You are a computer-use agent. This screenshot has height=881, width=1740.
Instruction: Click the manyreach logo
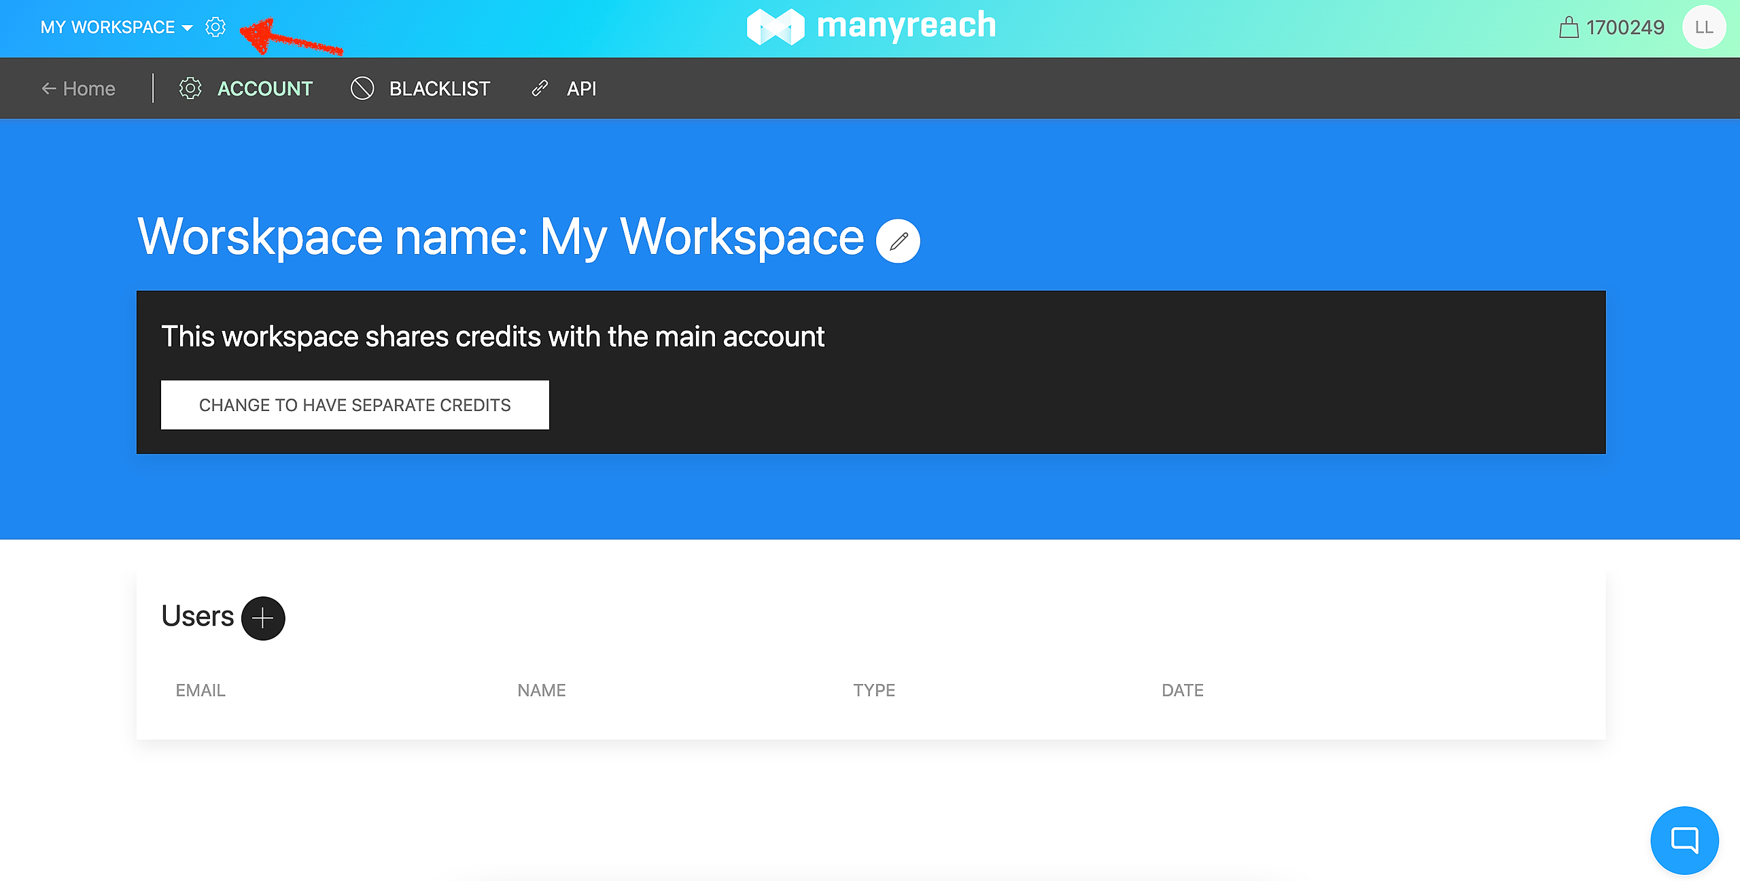pyautogui.click(x=871, y=26)
